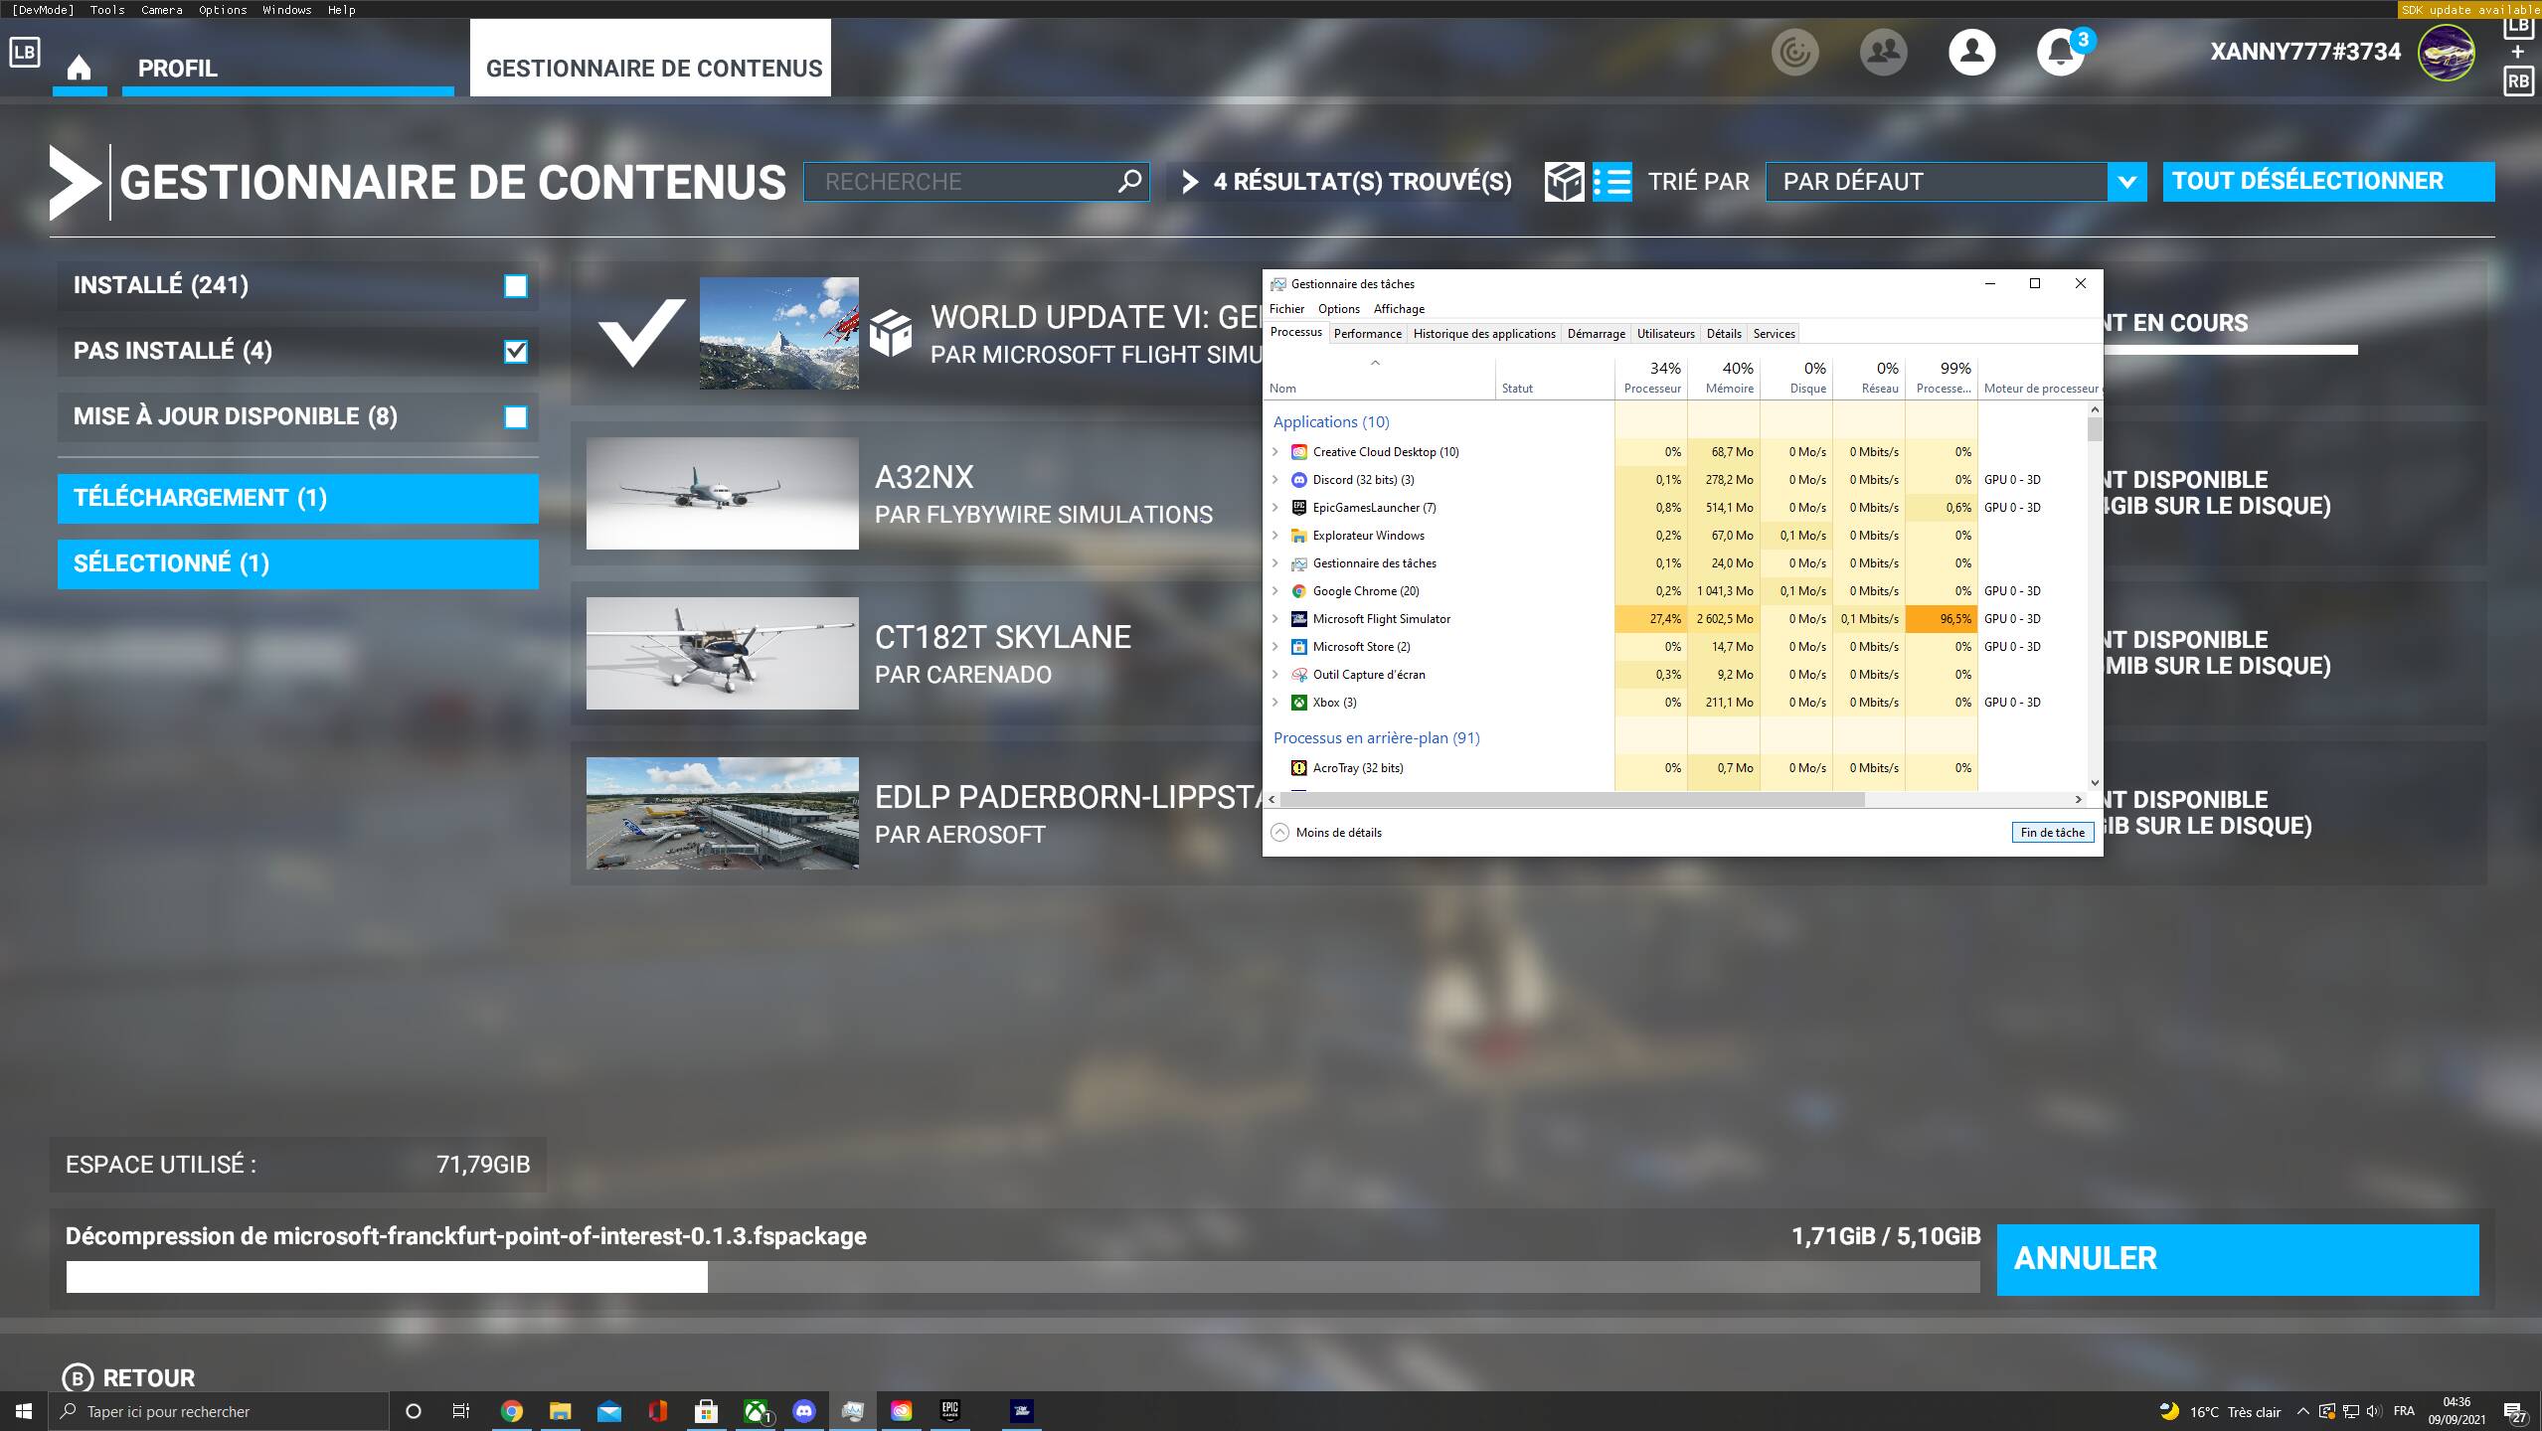The image size is (2542, 1431).
Task: Switch to list view icon
Action: [1611, 182]
